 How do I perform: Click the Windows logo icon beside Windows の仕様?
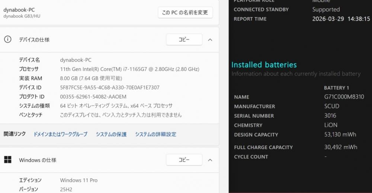(x=8, y=160)
